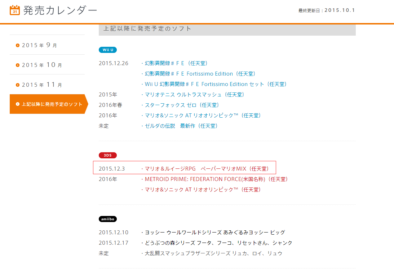Click the 2016年 date in the 3DS section
This screenshot has width=394, height=271.
point(108,179)
